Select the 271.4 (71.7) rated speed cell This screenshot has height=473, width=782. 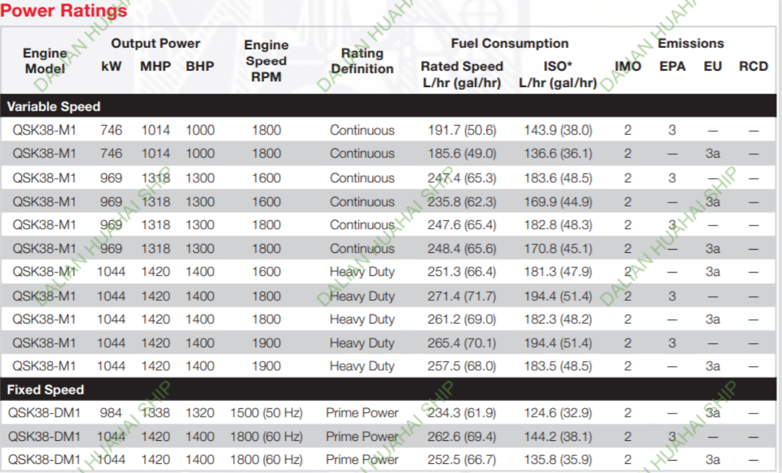click(462, 296)
